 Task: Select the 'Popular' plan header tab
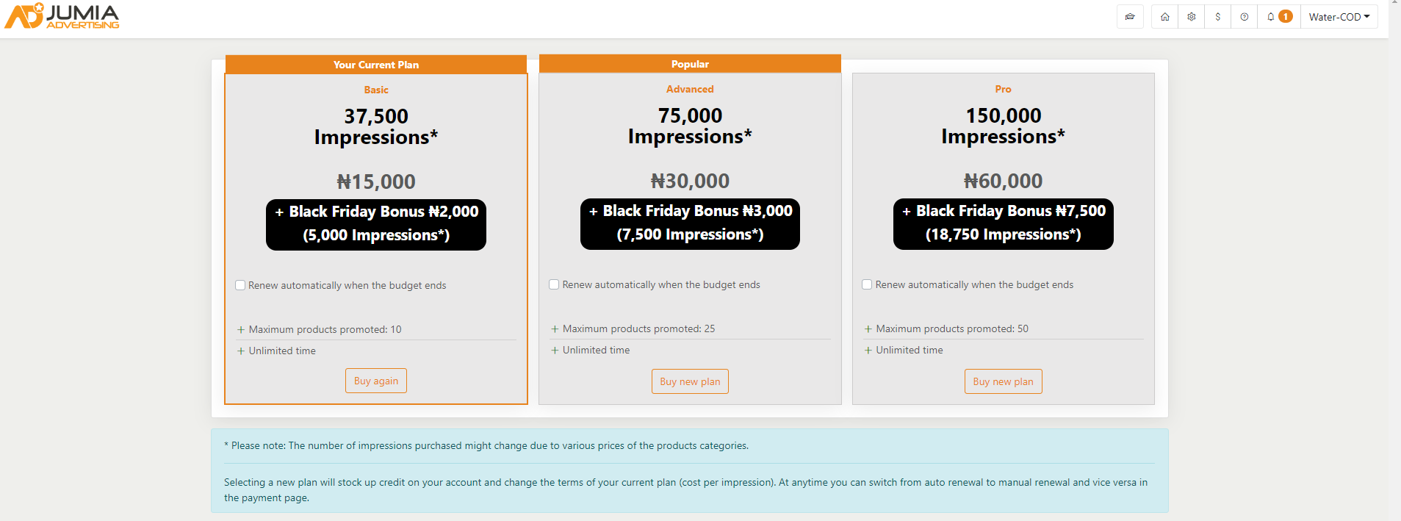tap(690, 64)
